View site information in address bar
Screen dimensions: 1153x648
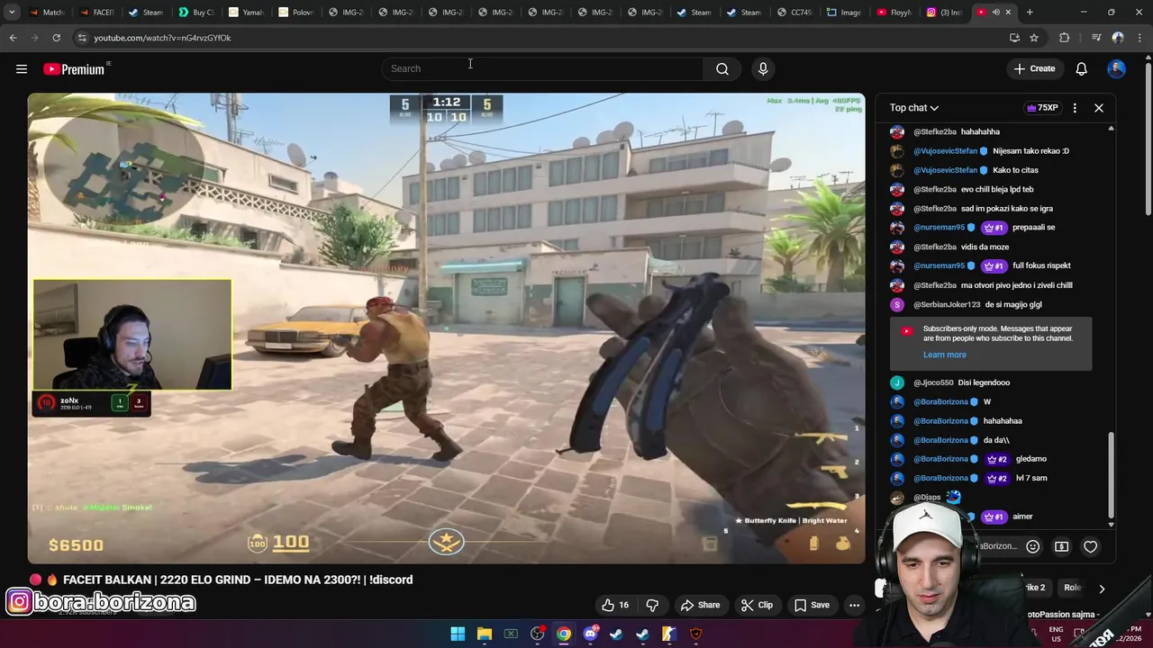click(82, 38)
